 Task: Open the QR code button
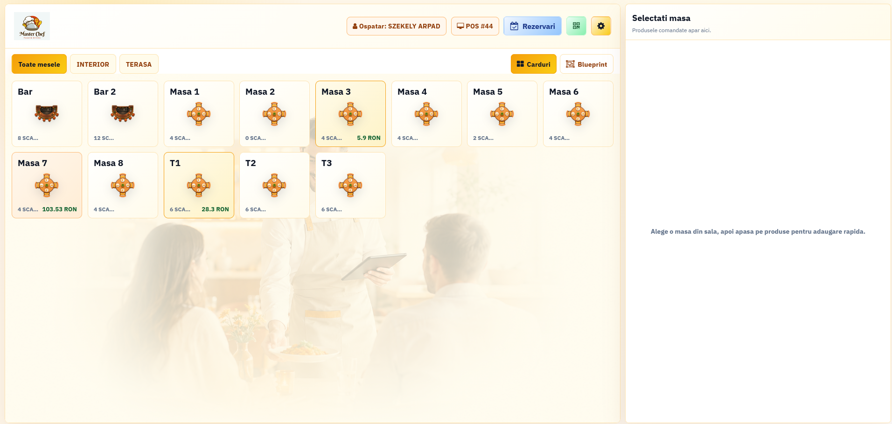(576, 26)
